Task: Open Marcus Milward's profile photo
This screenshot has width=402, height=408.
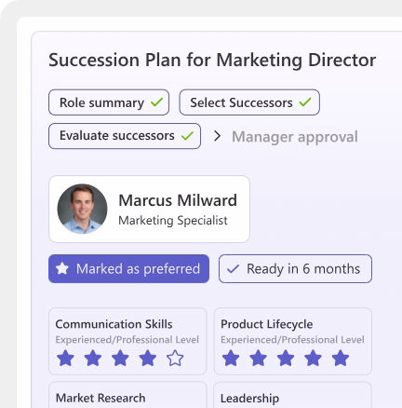Action: point(82,209)
